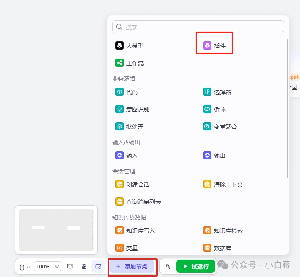The image size is (300, 277).
Task: Click the magnifier icon in search box
Action: pos(119,27)
